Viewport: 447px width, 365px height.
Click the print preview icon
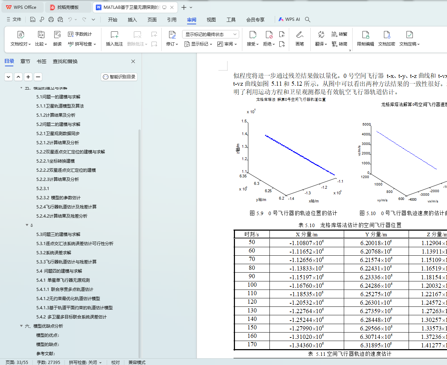tap(60, 19)
